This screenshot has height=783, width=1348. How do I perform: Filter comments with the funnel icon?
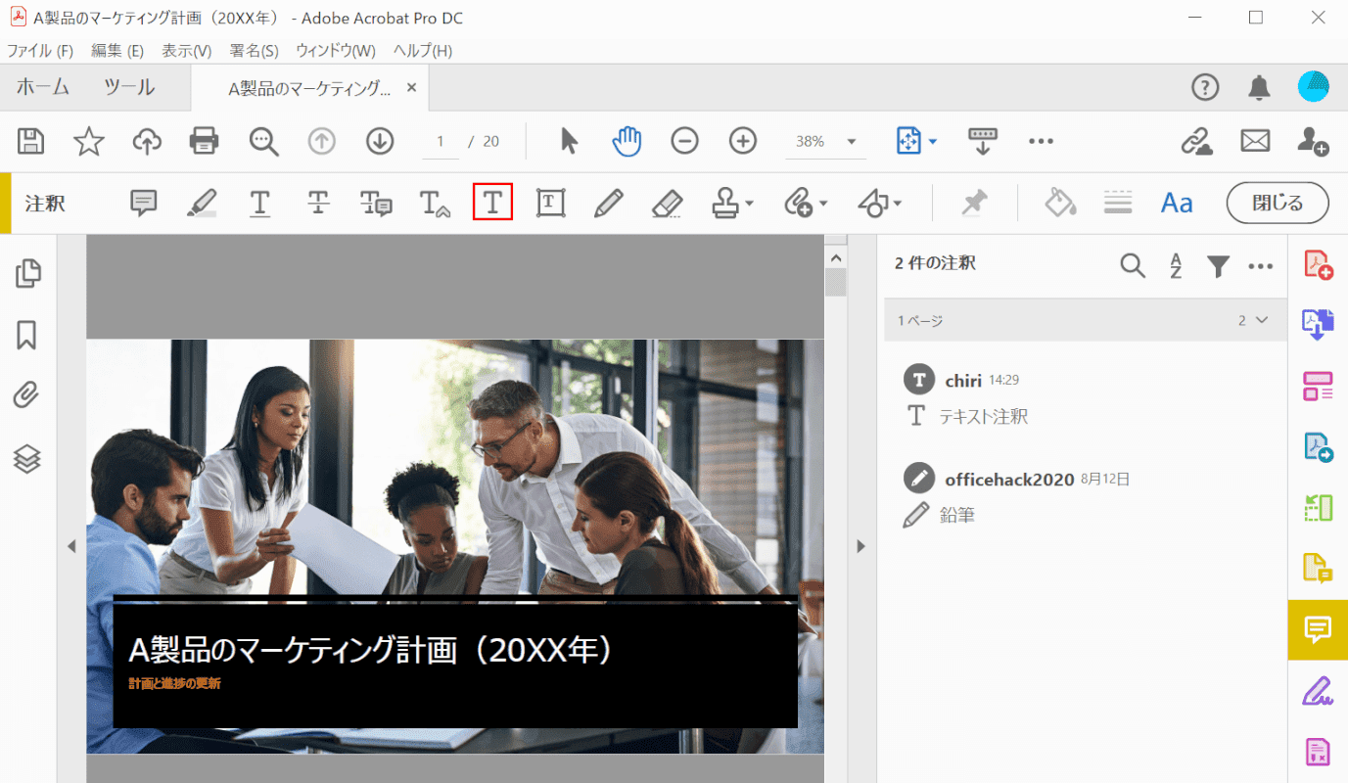(x=1218, y=265)
